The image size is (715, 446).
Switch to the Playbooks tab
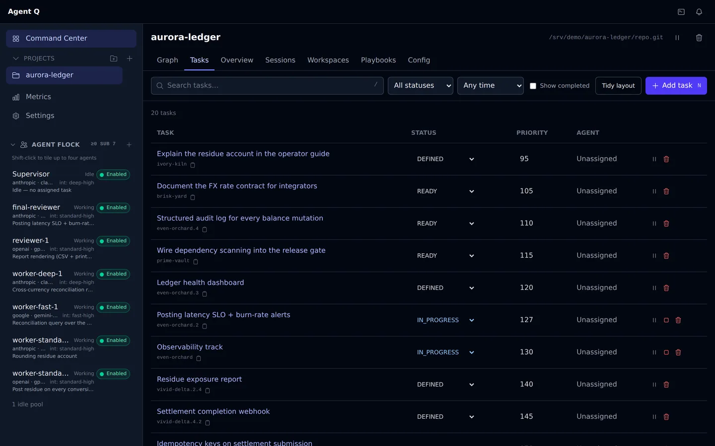(x=378, y=60)
